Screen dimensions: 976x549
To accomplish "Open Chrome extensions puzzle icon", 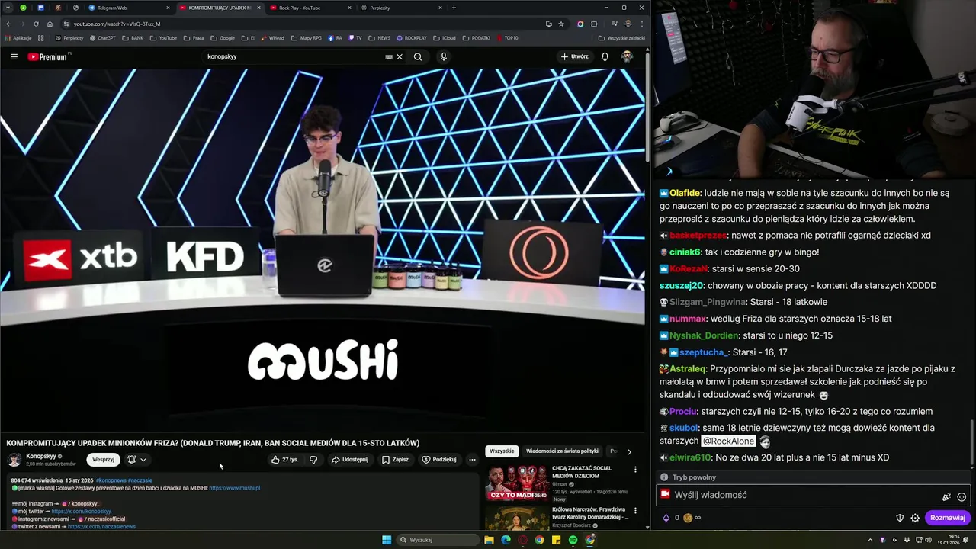I will click(x=594, y=24).
